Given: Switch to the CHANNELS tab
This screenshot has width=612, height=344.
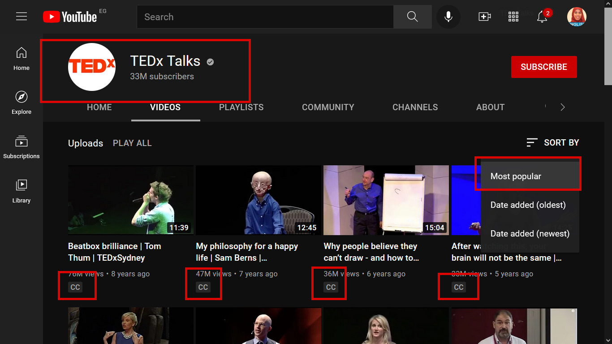Looking at the screenshot, I should (x=415, y=107).
